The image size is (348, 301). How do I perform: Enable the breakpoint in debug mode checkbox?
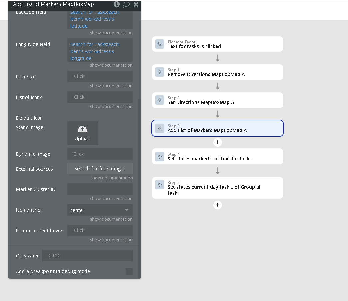pyautogui.click(x=129, y=271)
